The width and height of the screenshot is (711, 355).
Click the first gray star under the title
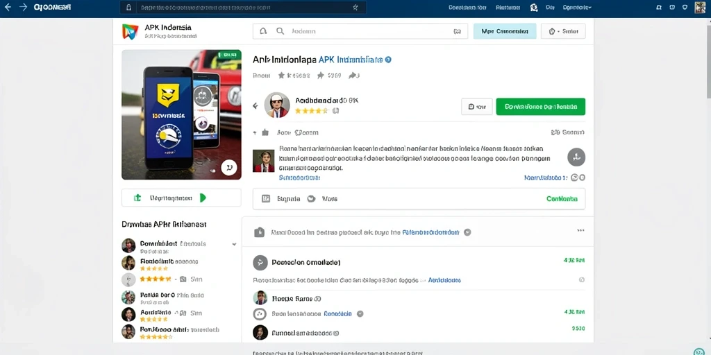[282, 76]
